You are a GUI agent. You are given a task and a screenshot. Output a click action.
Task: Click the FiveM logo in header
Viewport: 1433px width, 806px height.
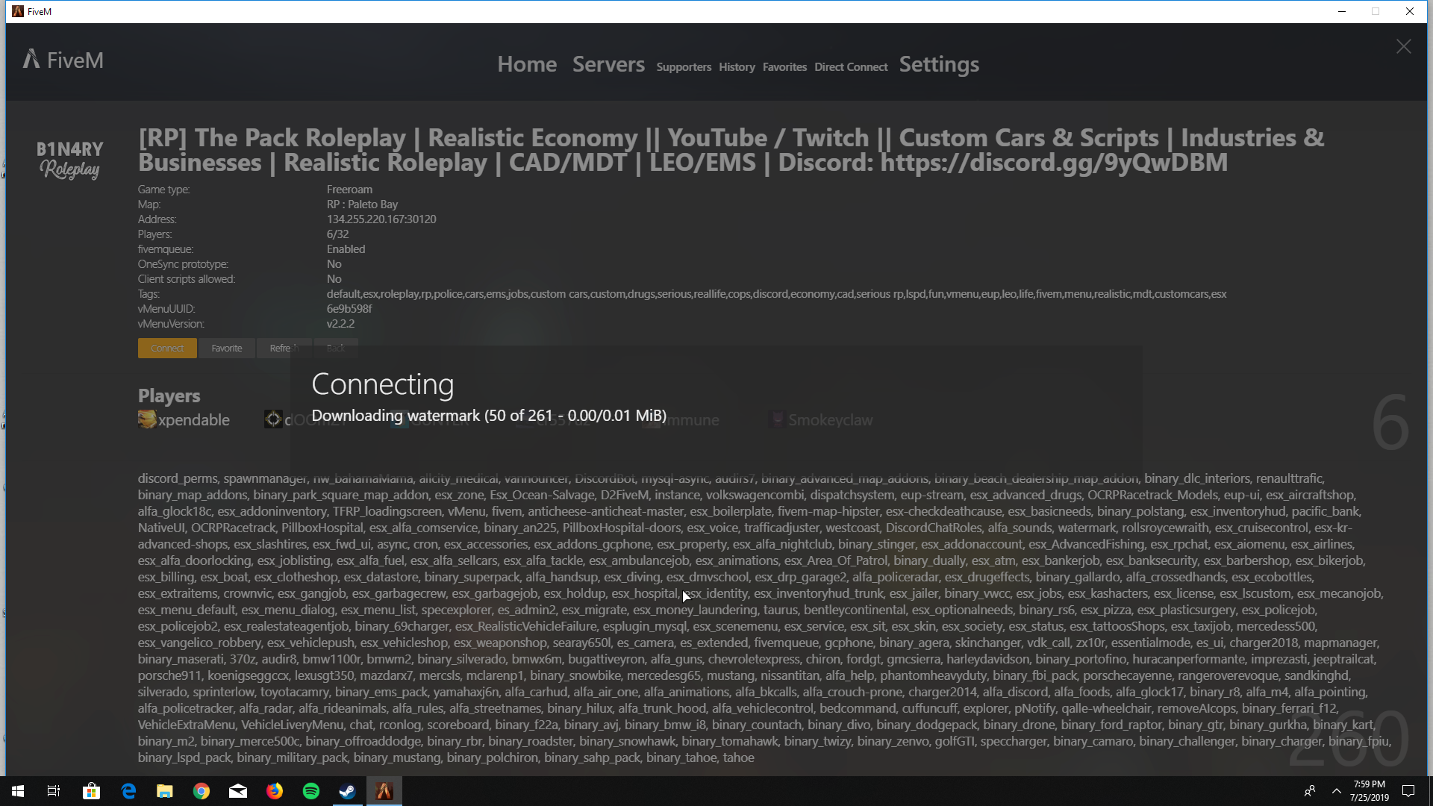pos(63,60)
